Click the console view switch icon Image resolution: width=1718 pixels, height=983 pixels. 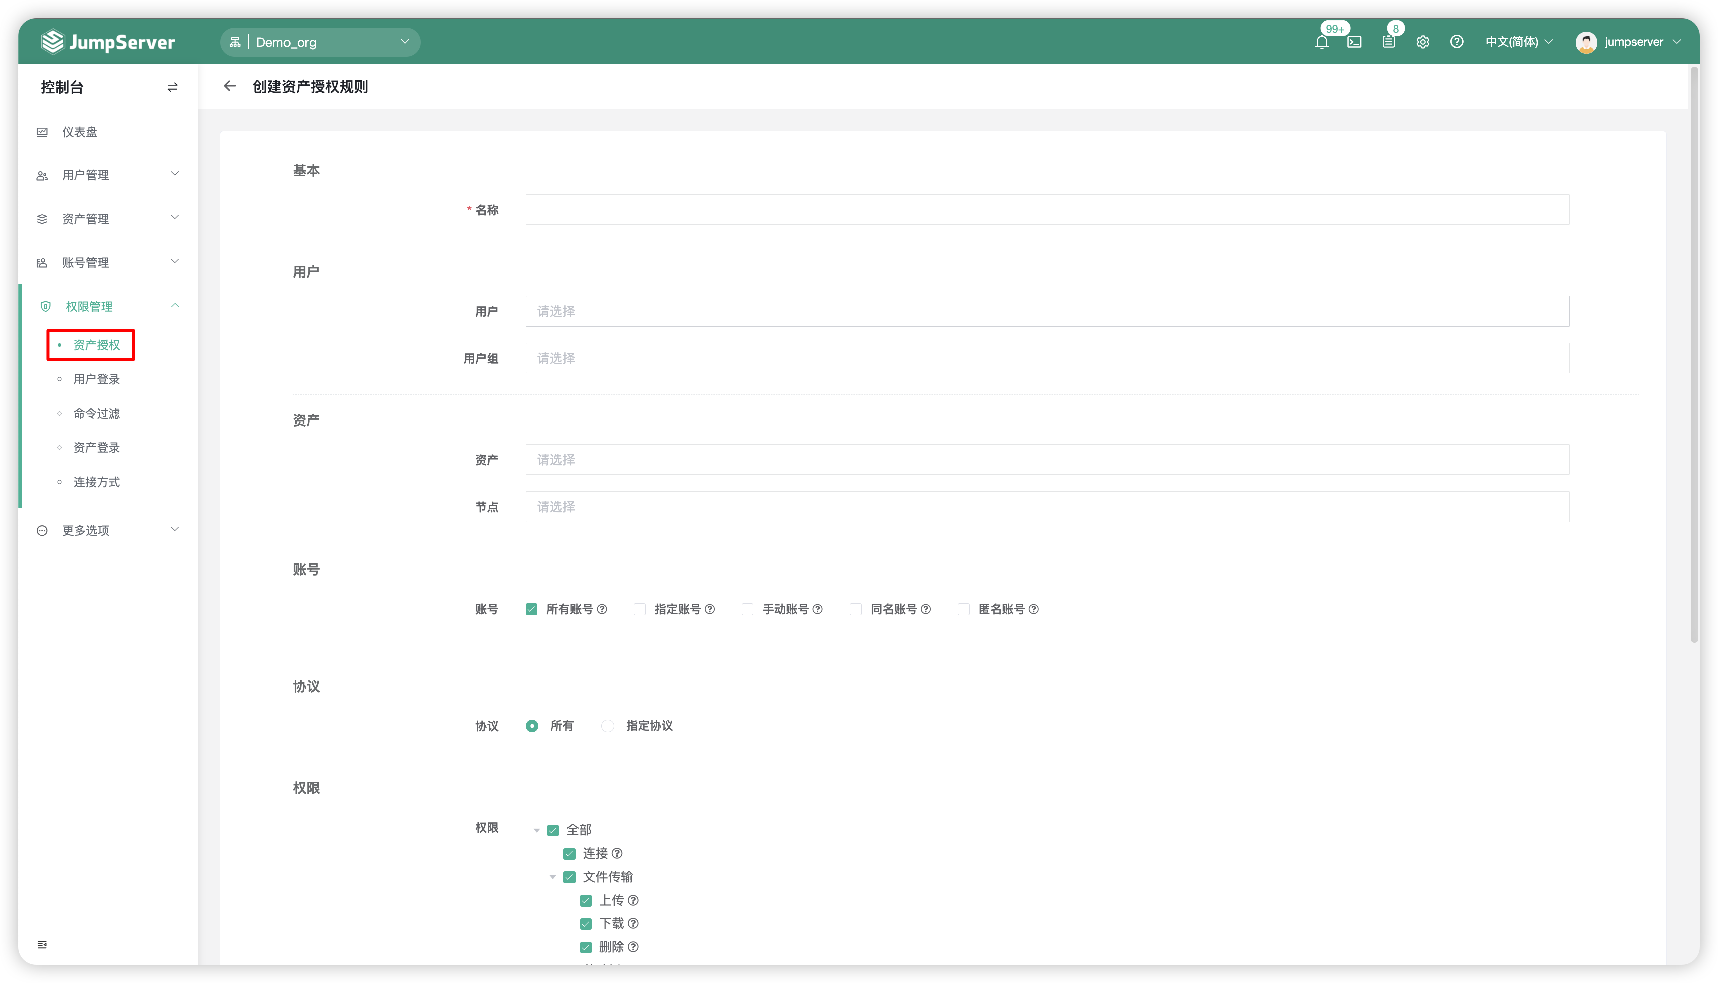pos(172,87)
